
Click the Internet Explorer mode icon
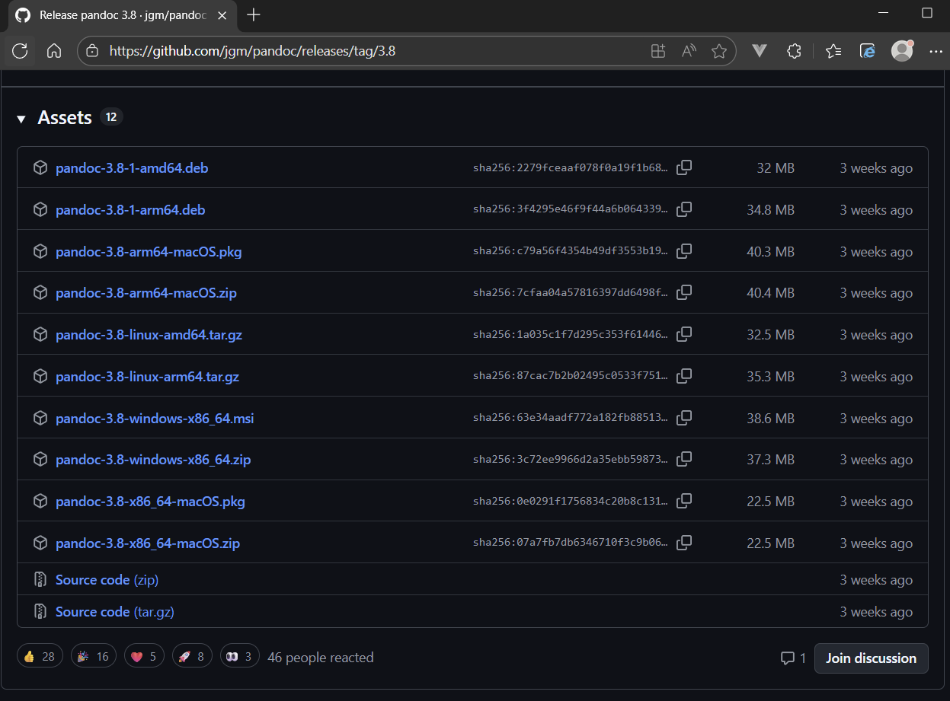coord(868,51)
